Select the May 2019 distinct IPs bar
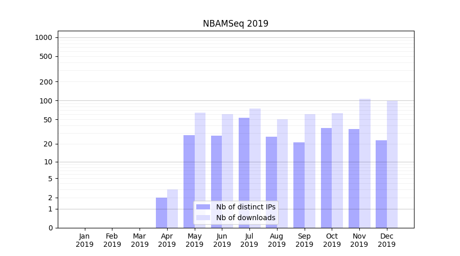 [189, 181]
